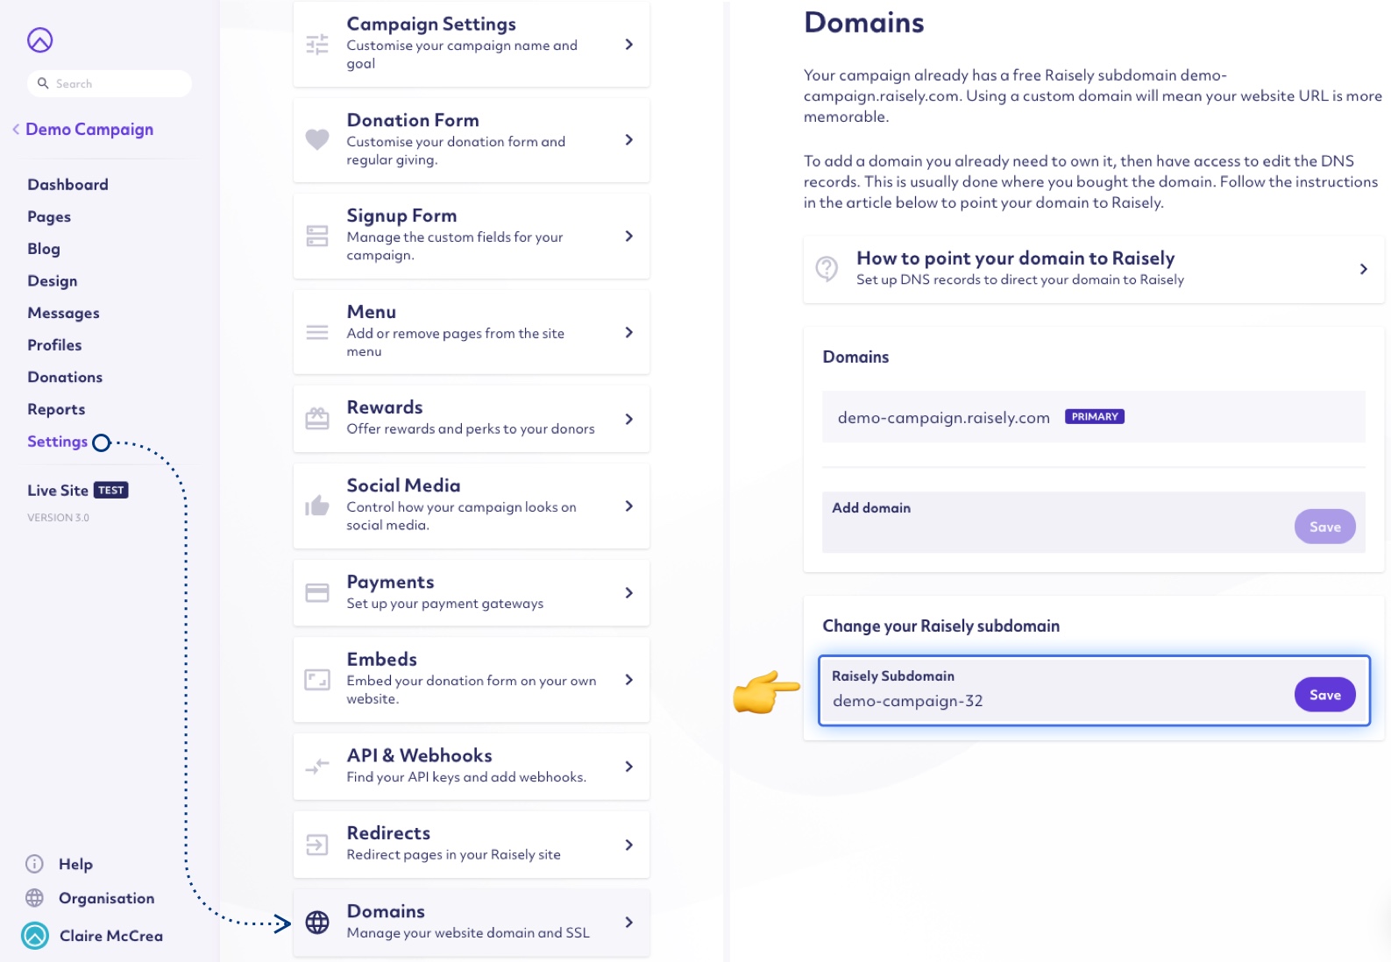Image resolution: width=1391 pixels, height=962 pixels.
Task: Select Design in sidebar
Action: pyautogui.click(x=53, y=281)
